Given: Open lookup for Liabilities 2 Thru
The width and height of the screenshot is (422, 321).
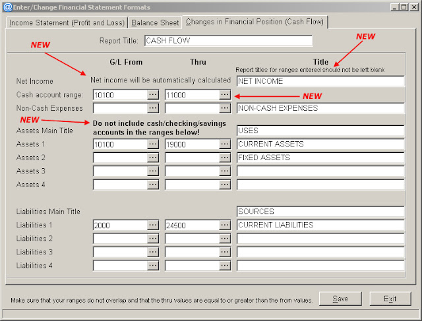Looking at the screenshot, I should [225, 239].
